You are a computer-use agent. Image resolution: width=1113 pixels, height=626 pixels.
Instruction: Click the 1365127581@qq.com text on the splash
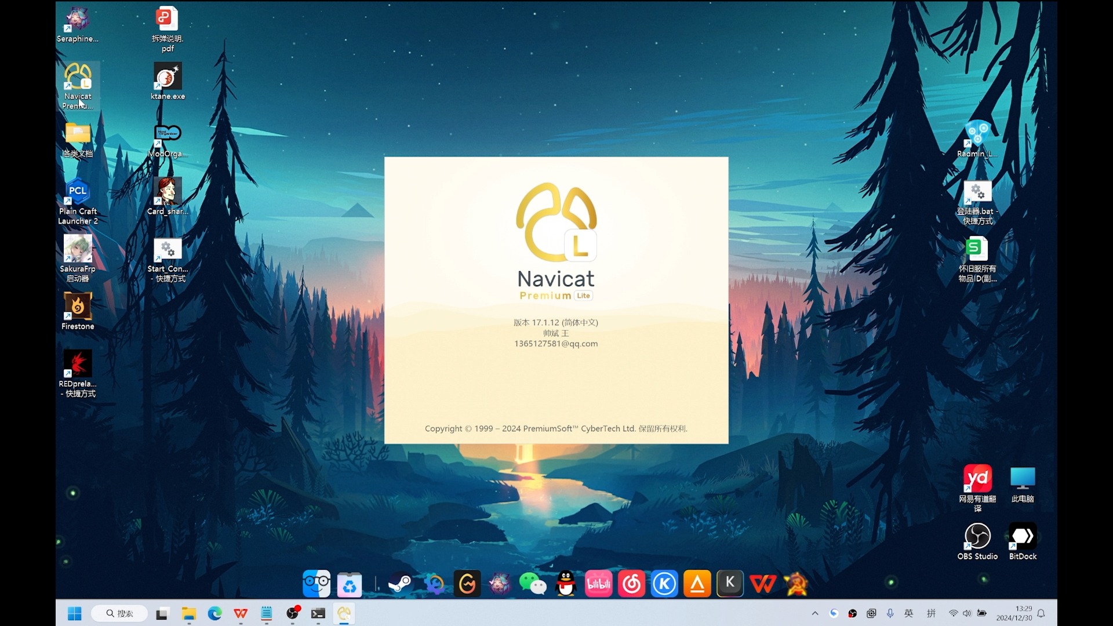click(556, 344)
